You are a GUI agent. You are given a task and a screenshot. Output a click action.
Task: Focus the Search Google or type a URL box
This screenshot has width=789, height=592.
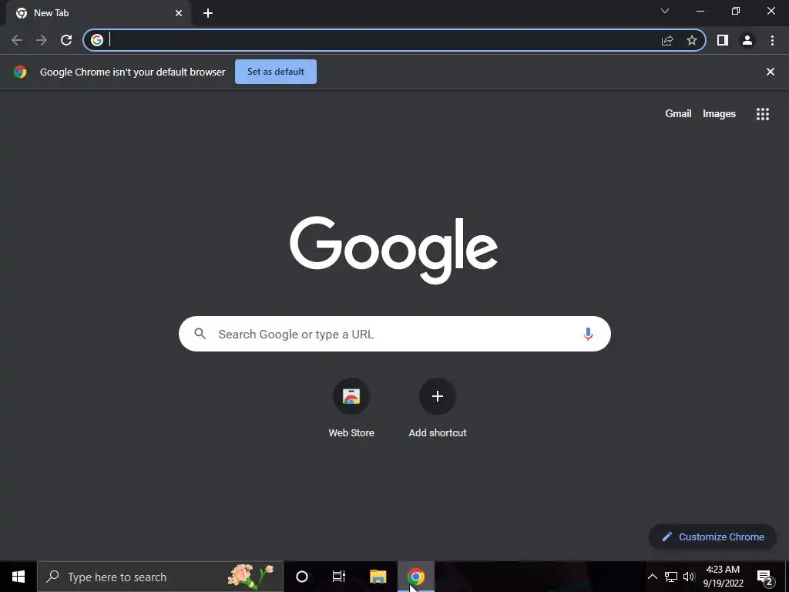(394, 334)
